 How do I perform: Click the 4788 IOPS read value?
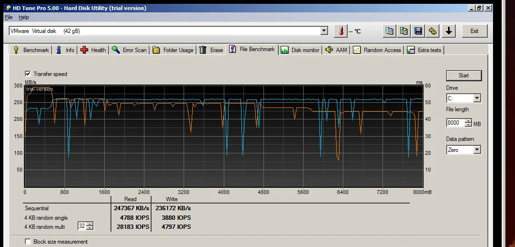[135, 217]
